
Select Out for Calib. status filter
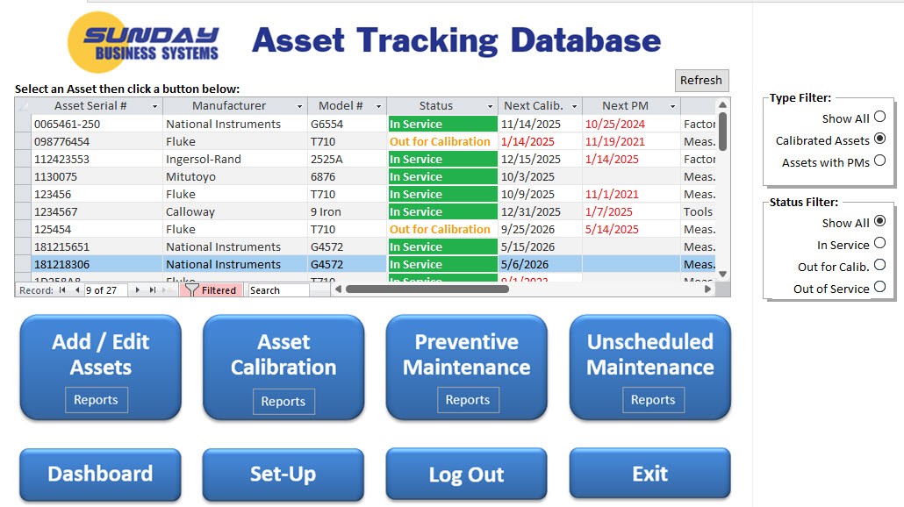pos(879,266)
